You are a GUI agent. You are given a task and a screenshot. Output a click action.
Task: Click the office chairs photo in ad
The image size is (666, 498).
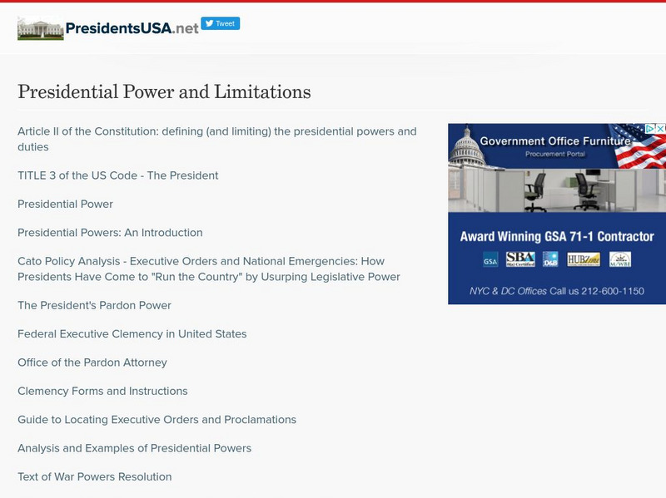click(x=557, y=190)
